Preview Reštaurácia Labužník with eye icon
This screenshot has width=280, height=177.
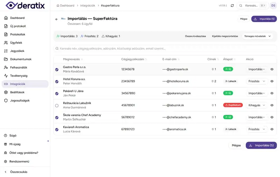click(x=272, y=105)
